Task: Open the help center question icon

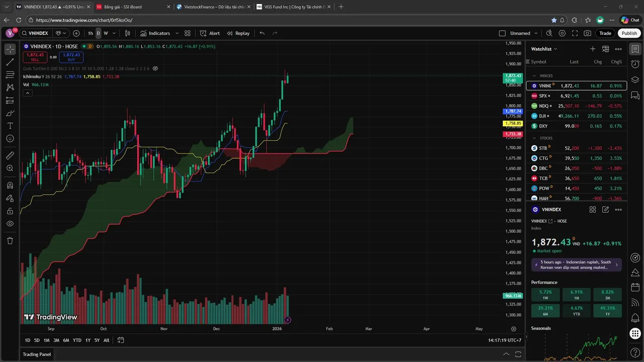Action: click(x=635, y=352)
